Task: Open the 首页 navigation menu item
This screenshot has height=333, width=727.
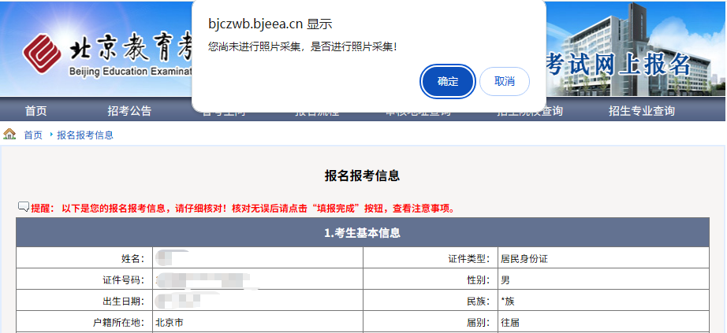Action: (x=35, y=111)
